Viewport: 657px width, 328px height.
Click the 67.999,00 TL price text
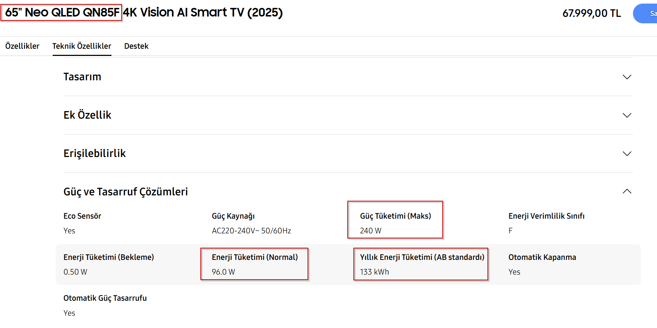click(x=591, y=13)
